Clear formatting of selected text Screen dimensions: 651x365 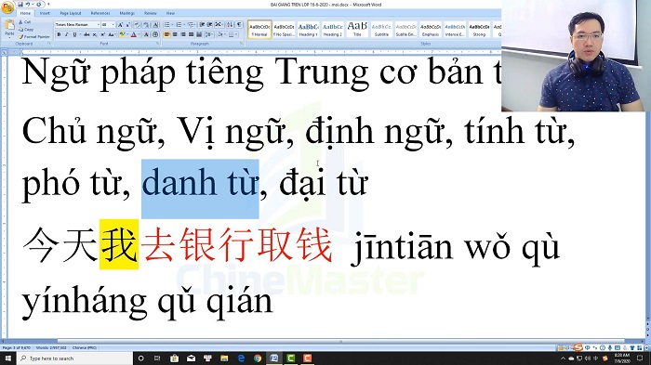(x=137, y=24)
